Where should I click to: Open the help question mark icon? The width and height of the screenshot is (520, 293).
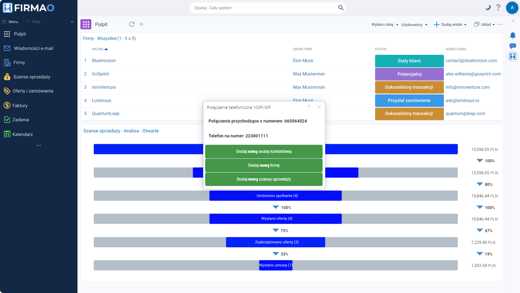(498, 8)
